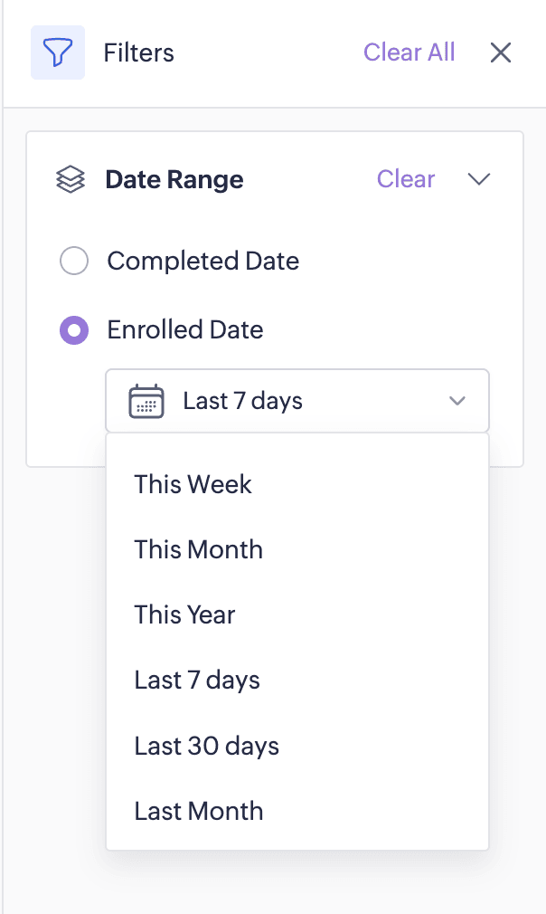546x914 pixels.
Task: Open the Last 7 days combo box
Action: pos(297,401)
